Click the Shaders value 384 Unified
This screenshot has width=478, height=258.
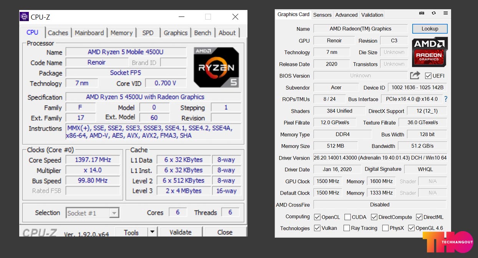[x=339, y=111]
